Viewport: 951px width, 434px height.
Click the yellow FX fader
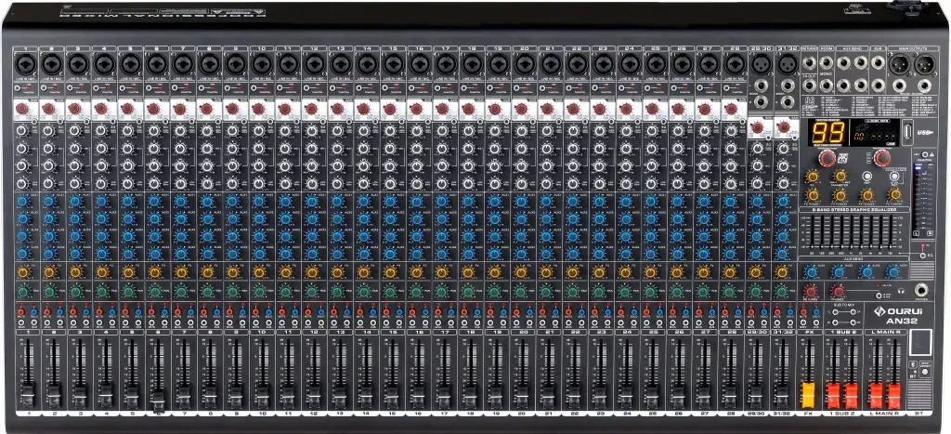click(x=809, y=394)
